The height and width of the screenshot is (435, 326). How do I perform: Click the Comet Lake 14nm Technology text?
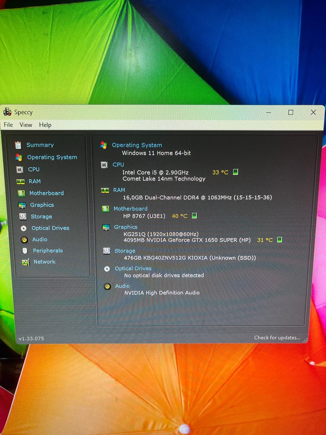pos(164,179)
